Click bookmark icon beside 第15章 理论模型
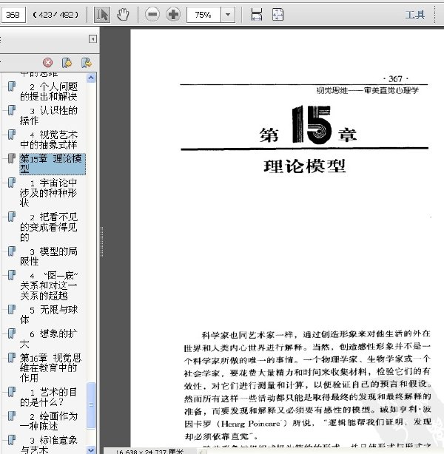Image resolution: width=444 pixels, height=454 pixels. [x=12, y=158]
